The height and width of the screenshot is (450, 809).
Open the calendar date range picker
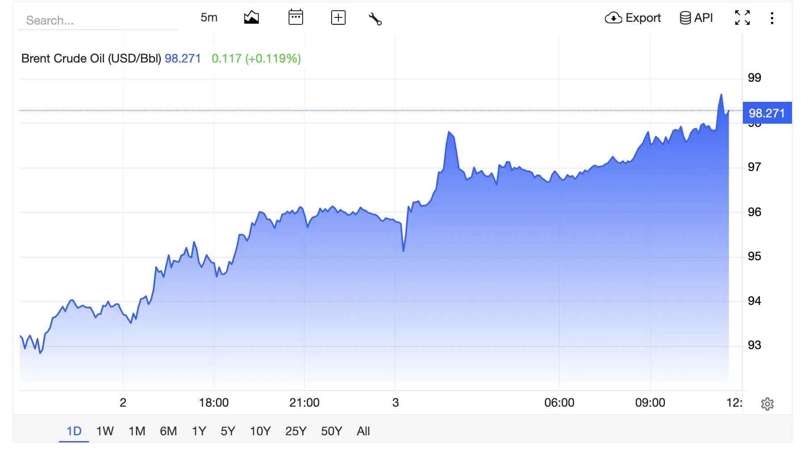[296, 17]
